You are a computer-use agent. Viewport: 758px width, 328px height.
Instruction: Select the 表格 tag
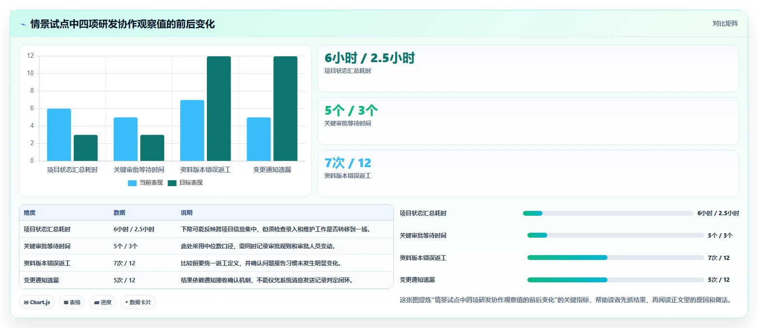72,302
